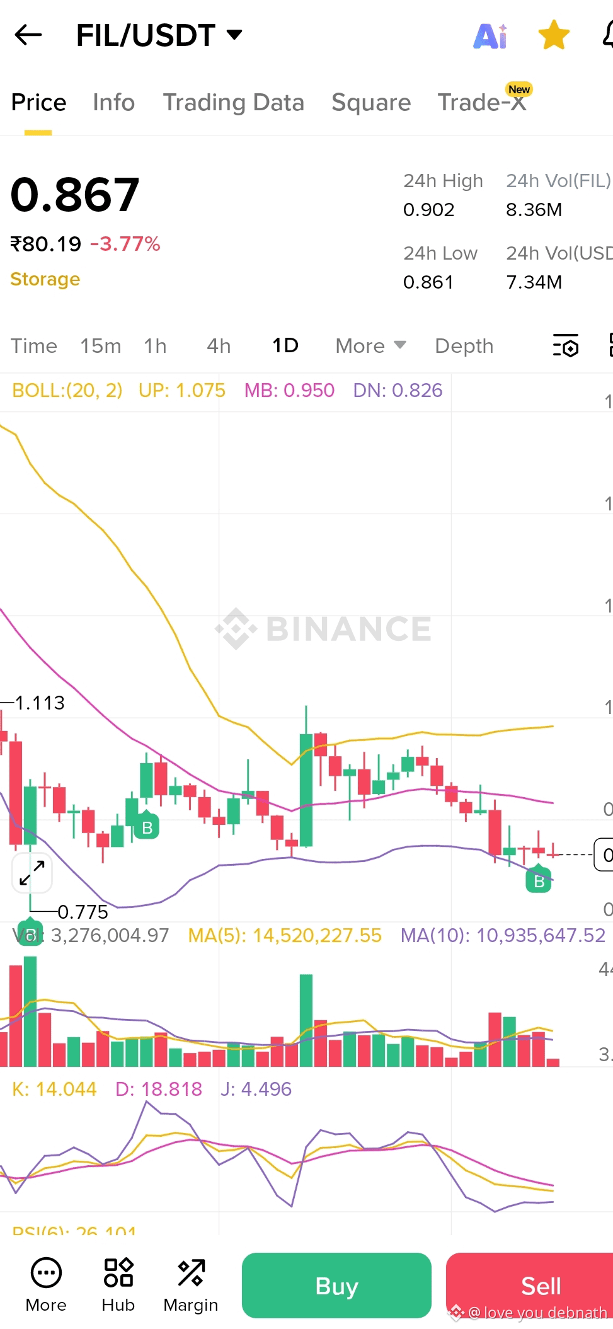Open the Depth chart view
This screenshot has width=613, height=1329.
tap(464, 346)
